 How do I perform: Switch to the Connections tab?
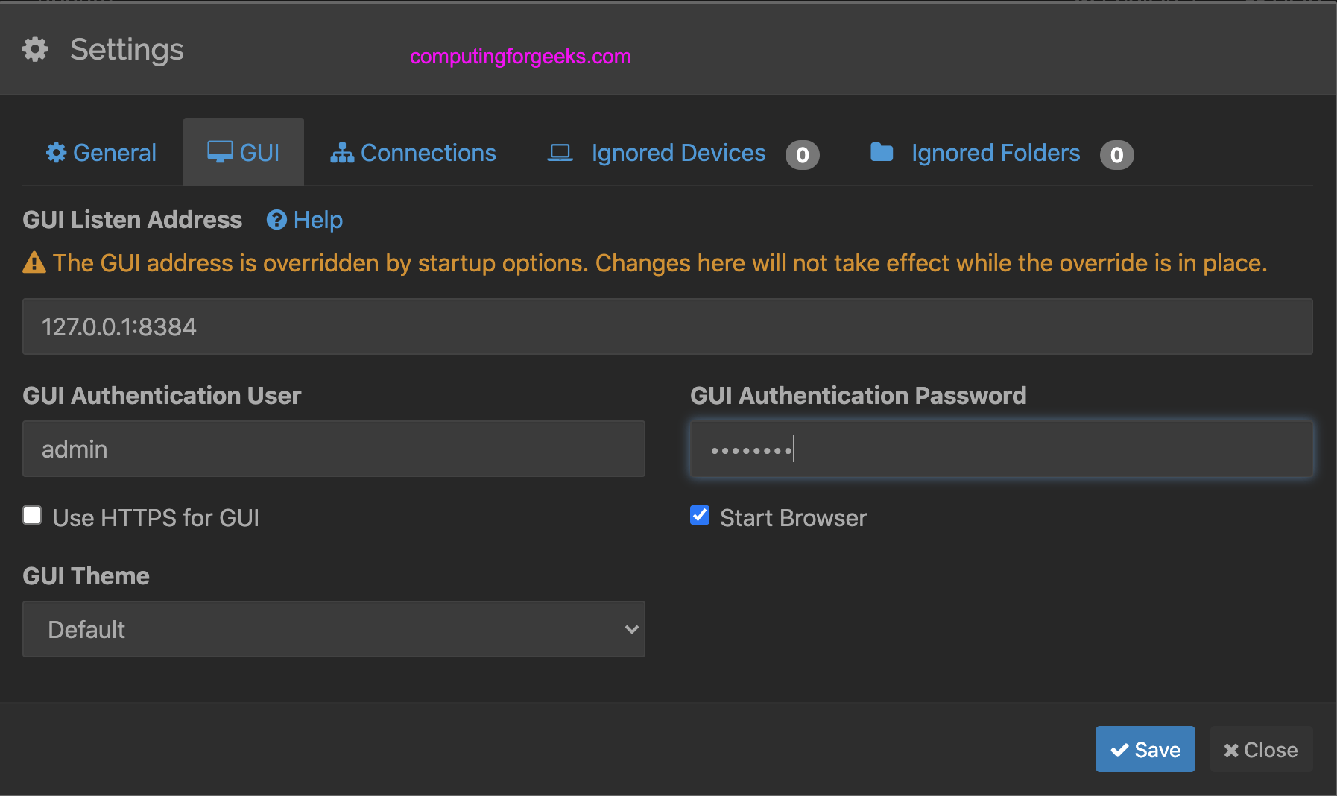tap(427, 152)
